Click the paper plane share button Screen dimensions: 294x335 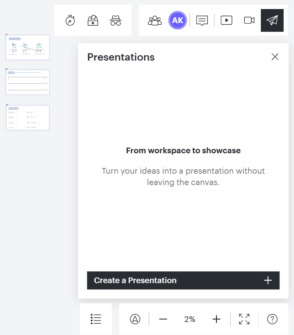[272, 20]
